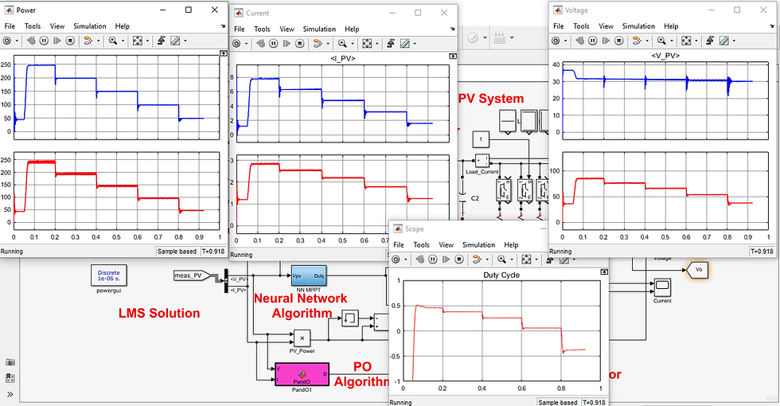The height and width of the screenshot is (406, 780).
Task: Select Zoom tool in Voltage scope
Action: click(661, 41)
